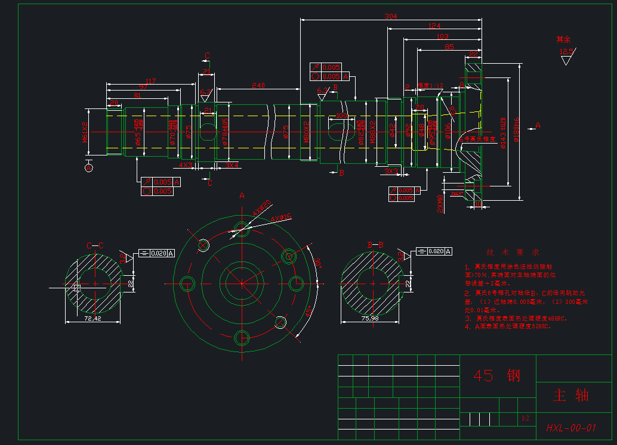Select the ø78±0.05 diameter dimension
The height and width of the screenshot is (445, 617).
coord(225,132)
